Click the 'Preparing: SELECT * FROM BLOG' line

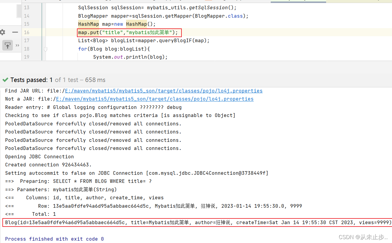click(x=78, y=181)
